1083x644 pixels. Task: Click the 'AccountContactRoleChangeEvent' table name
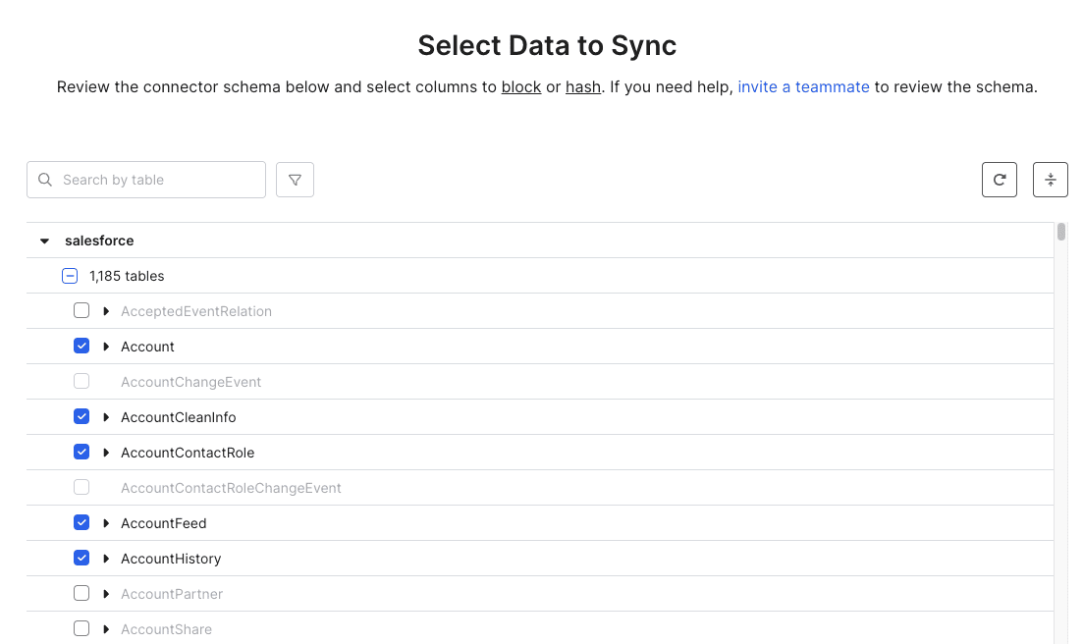click(x=231, y=488)
